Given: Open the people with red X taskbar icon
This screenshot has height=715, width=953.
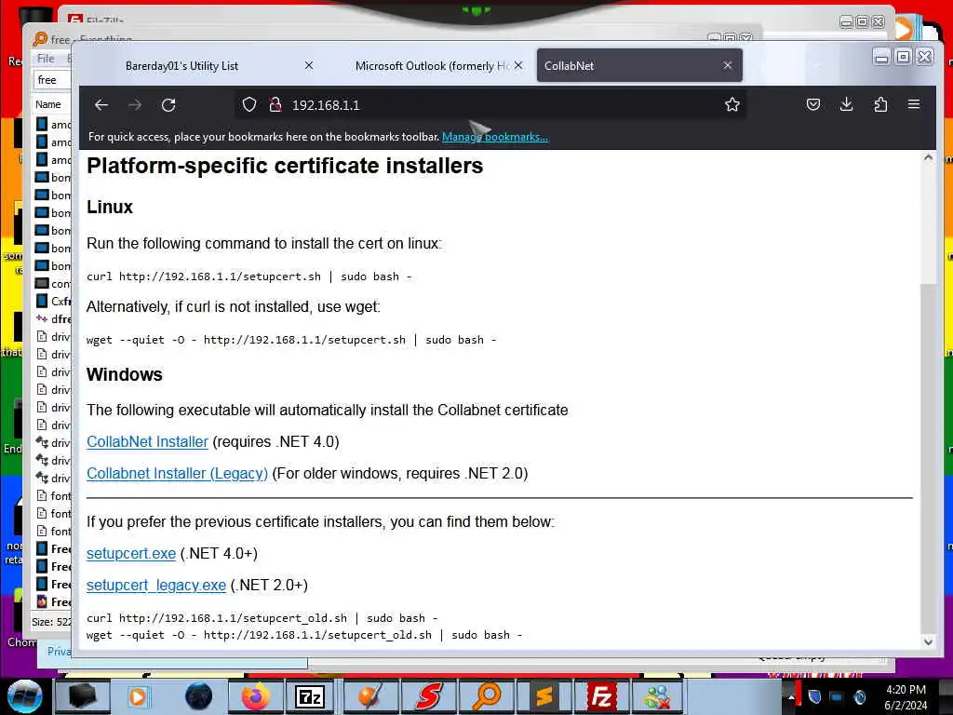Looking at the screenshot, I should coord(657,696).
